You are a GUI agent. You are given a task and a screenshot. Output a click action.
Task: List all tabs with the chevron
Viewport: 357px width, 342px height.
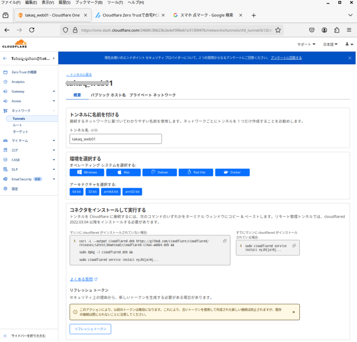point(350,15)
